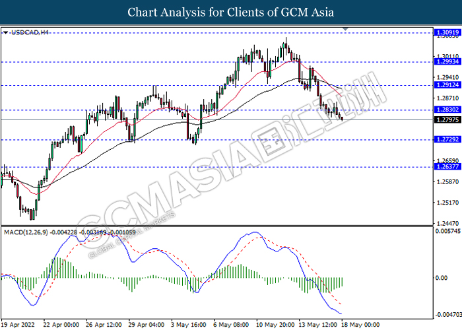Viewport: 462px width, 330px height.
Task: Click the 10 May 20:00 date label
Action: click(275, 325)
